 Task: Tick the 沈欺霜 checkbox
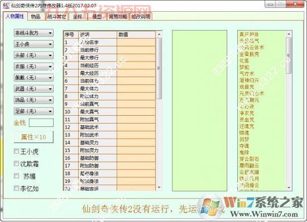[x=16, y=163]
